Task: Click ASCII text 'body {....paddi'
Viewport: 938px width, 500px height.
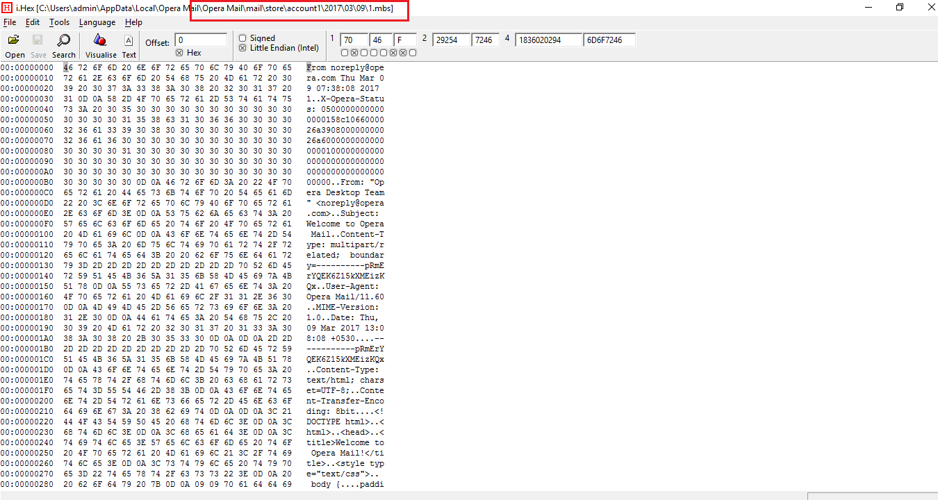Action: [x=347, y=484]
